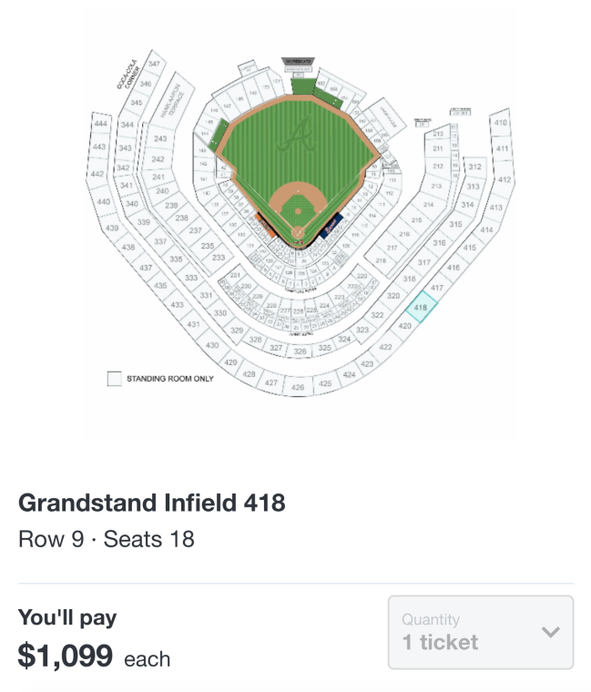The height and width of the screenshot is (692, 591).
Task: Choose section 218 on the map
Action: point(381,261)
